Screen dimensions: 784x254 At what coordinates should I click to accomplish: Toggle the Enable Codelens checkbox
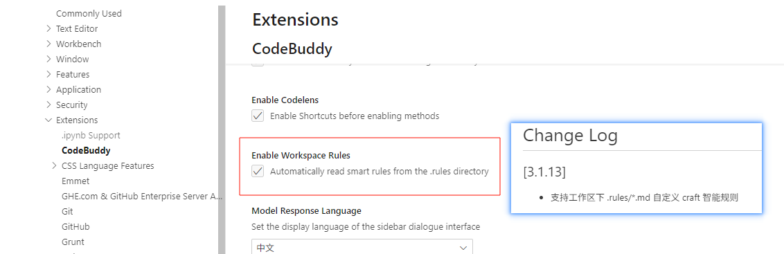[258, 116]
